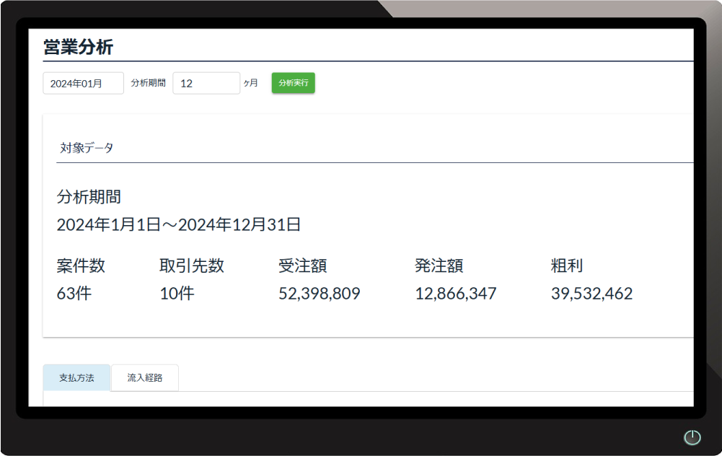The width and height of the screenshot is (722, 456).
Task: Click the 受注額 column header
Action: pos(304,266)
